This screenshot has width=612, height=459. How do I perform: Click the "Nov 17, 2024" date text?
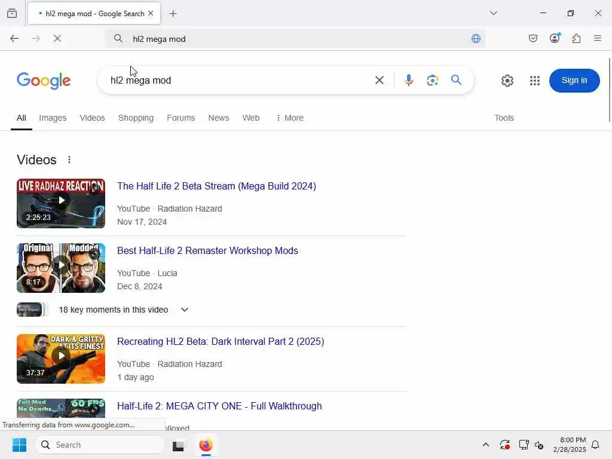pyautogui.click(x=142, y=222)
